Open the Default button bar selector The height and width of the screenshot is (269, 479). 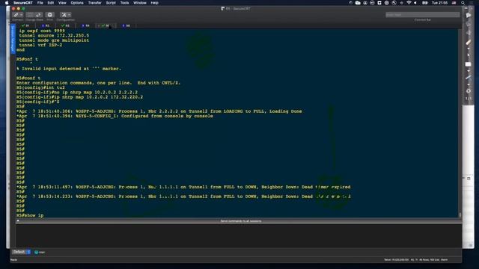pos(22,252)
